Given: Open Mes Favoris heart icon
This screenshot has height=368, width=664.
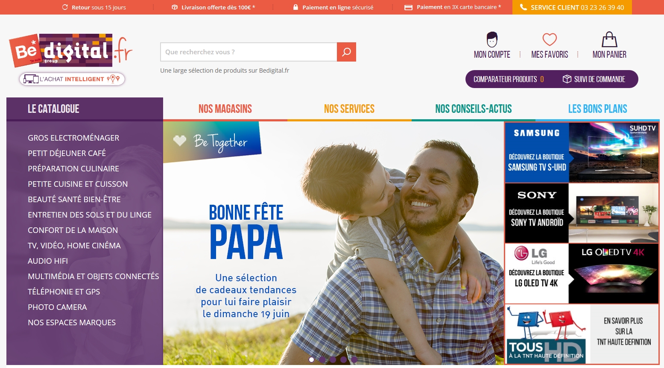Looking at the screenshot, I should 550,39.
